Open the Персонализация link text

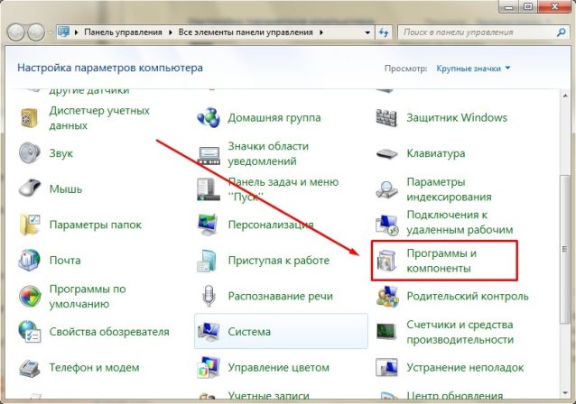271,225
